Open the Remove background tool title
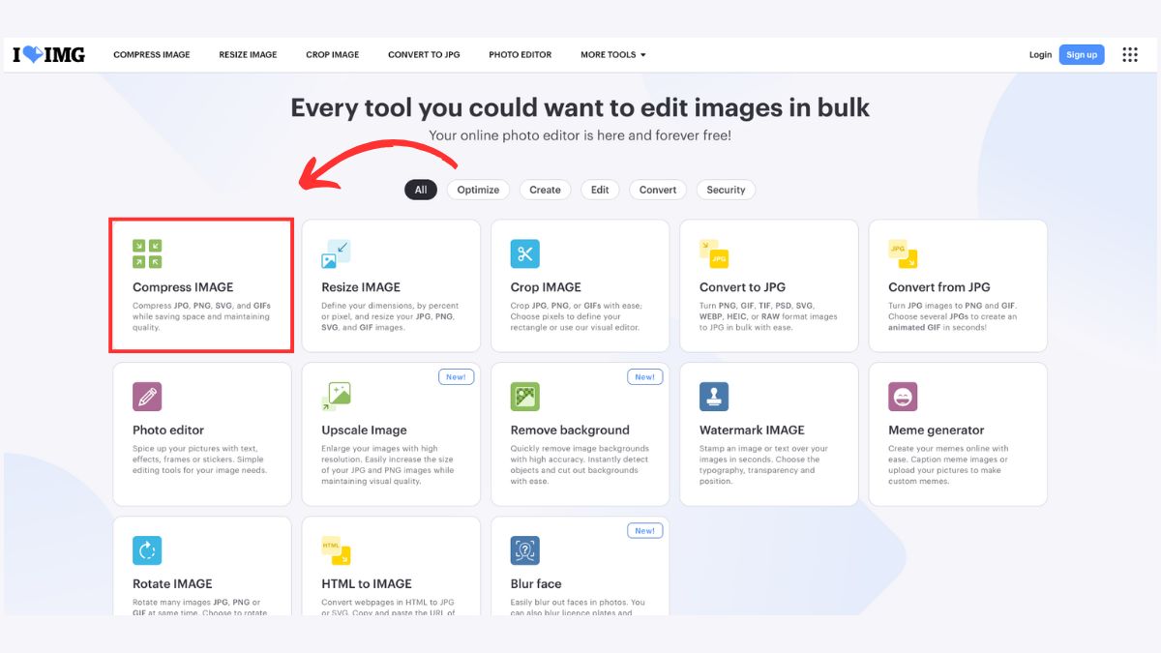 coord(570,430)
